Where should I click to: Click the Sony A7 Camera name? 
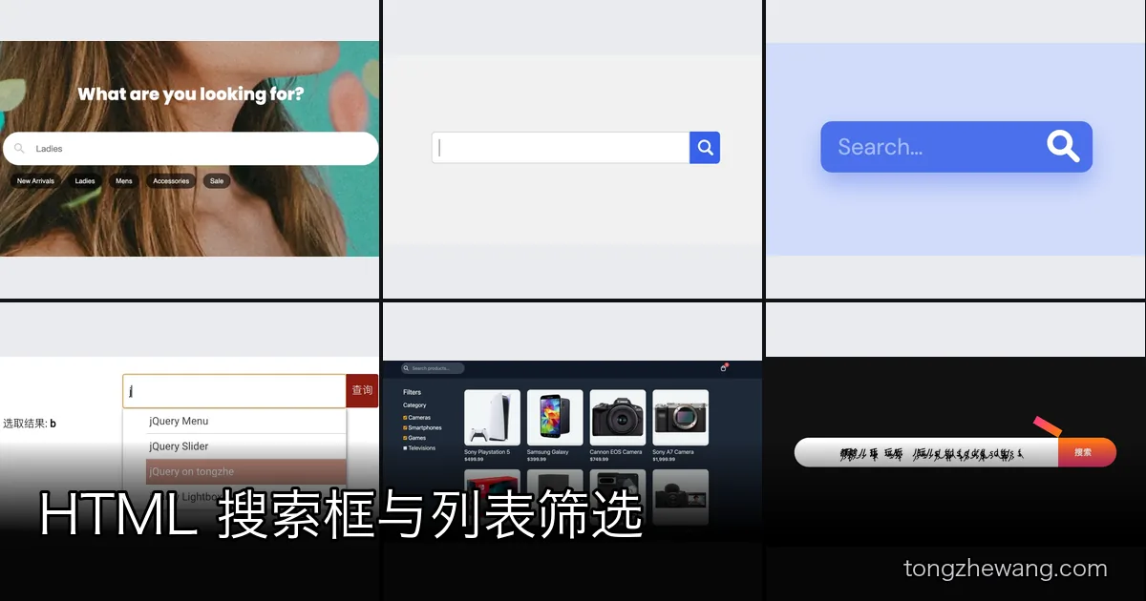pyautogui.click(x=673, y=452)
